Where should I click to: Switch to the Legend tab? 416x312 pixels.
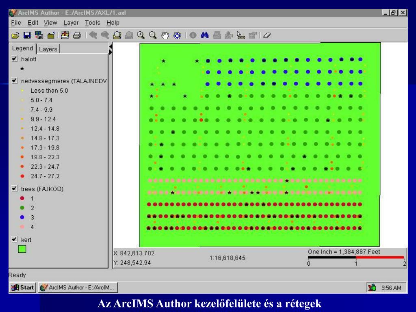coord(23,48)
